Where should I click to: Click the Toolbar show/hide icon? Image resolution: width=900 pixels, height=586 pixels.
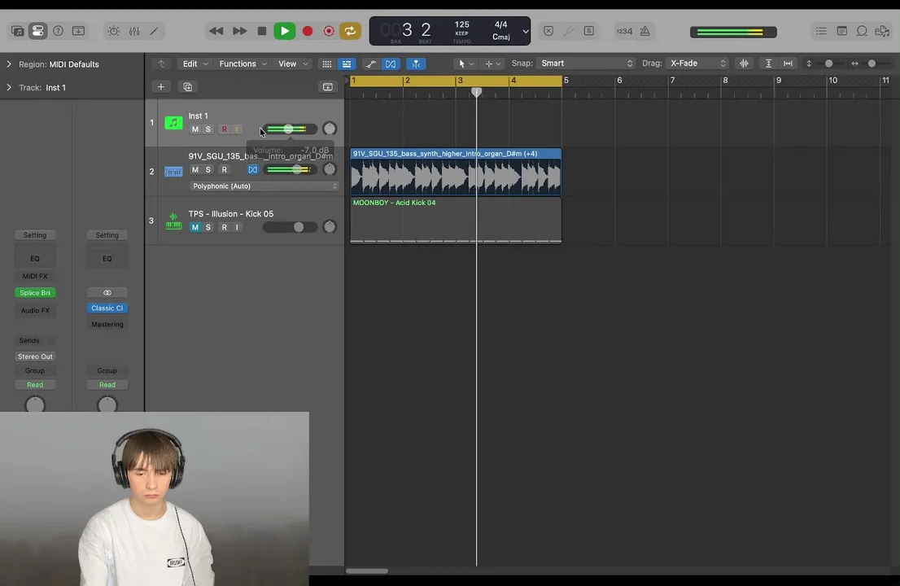click(79, 31)
